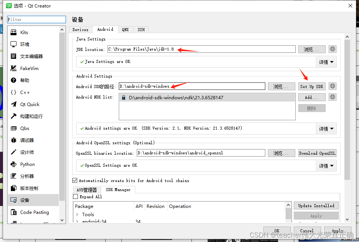Screen dimensions: 359x242
Task: Browse for Android SDK path
Action: (281, 86)
